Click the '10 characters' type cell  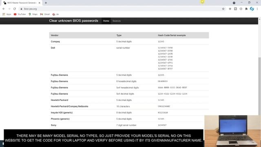(x=123, y=106)
